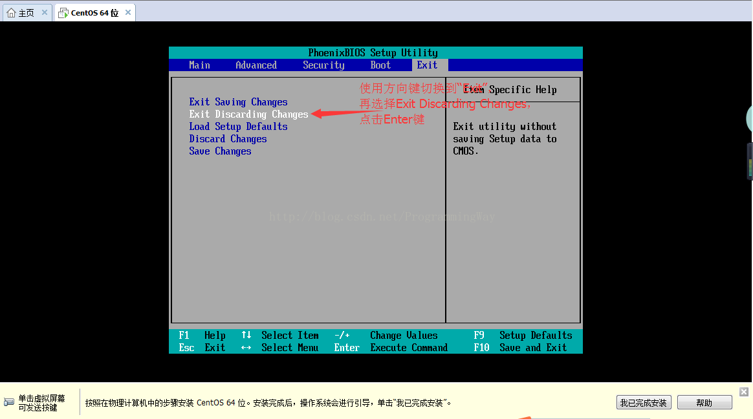Pick the Save Changes entry
Image resolution: width=753 pixels, height=419 pixels.
220,151
